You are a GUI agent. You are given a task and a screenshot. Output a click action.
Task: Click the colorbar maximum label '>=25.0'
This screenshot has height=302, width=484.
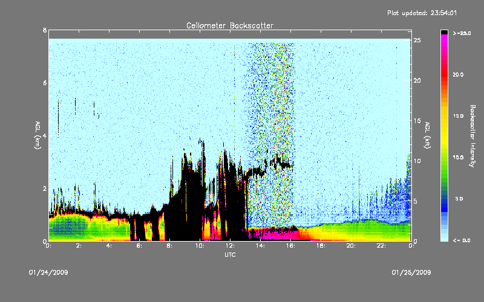[462, 33]
